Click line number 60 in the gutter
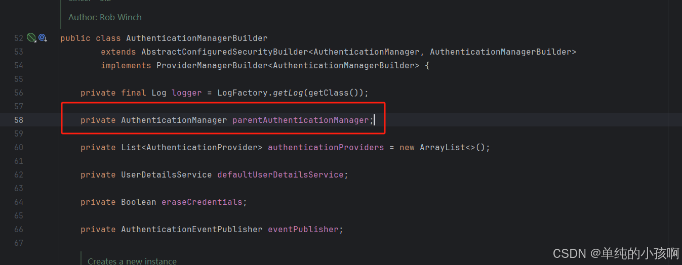This screenshot has width=682, height=265. [19, 147]
